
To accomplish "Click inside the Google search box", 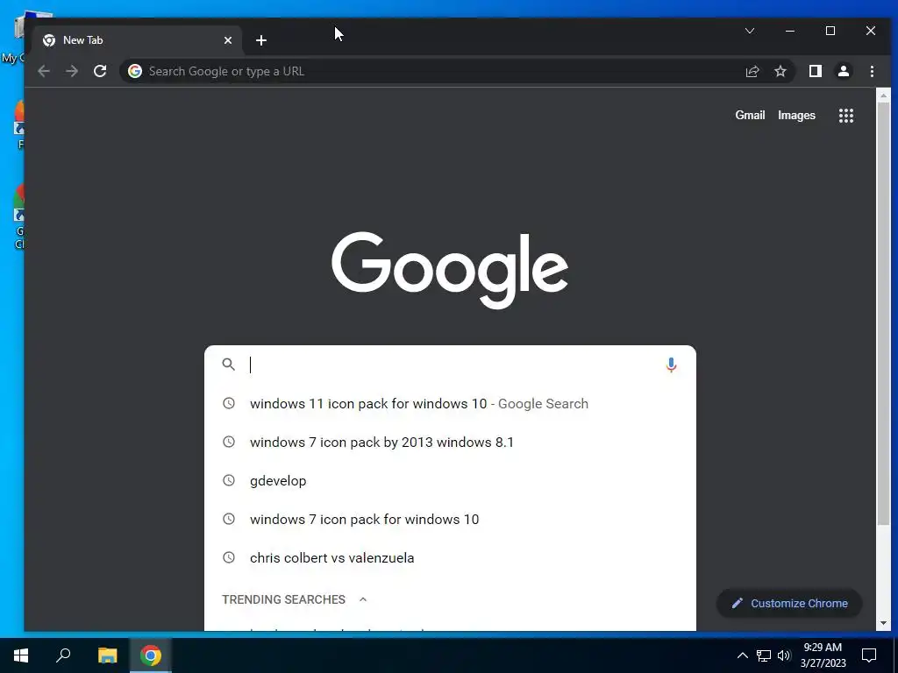I will (450, 365).
